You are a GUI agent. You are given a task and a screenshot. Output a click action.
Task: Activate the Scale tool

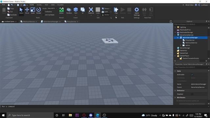(x=33, y=10)
